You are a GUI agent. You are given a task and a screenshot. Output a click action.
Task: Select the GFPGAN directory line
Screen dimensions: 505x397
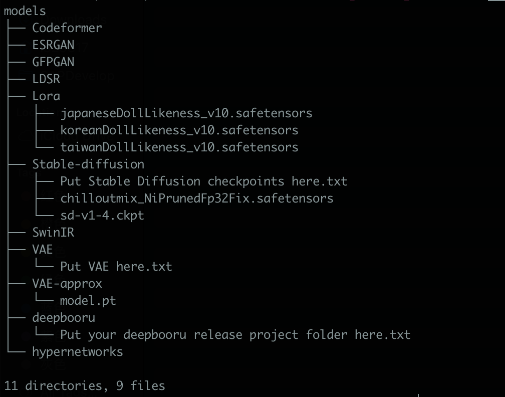53,62
